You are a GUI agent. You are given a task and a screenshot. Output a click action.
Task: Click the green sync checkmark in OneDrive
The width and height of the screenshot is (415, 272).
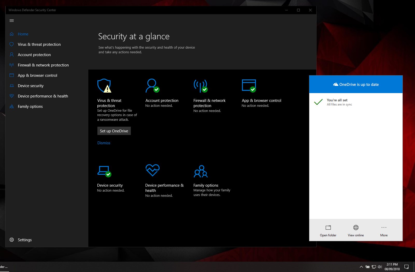(x=318, y=102)
